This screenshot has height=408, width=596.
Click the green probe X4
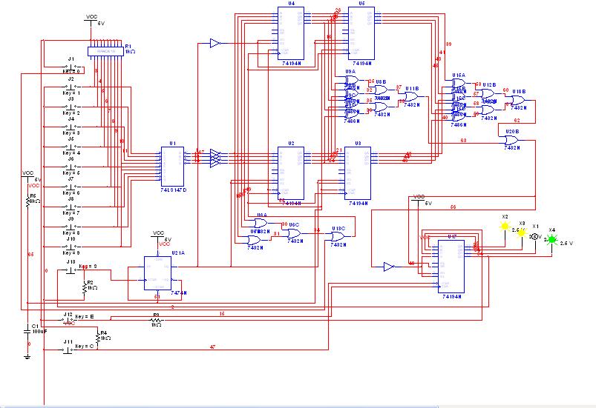(551, 239)
